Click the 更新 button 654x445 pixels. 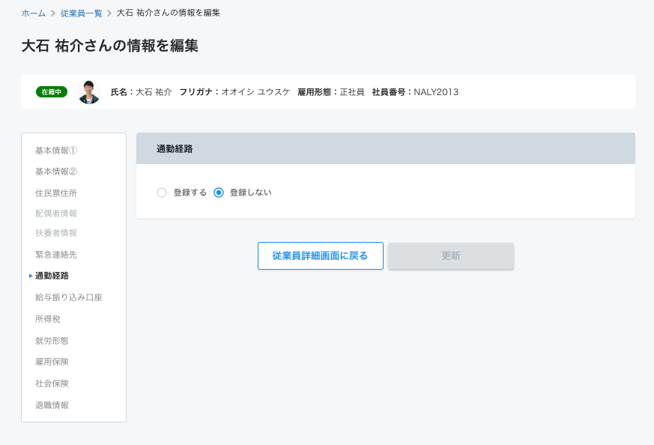[x=451, y=255]
